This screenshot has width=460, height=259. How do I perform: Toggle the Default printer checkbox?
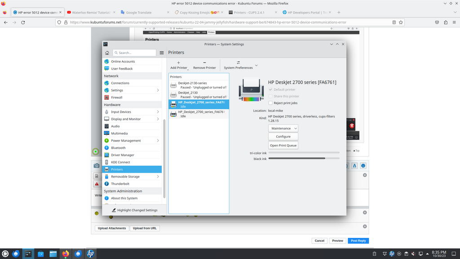point(270,89)
